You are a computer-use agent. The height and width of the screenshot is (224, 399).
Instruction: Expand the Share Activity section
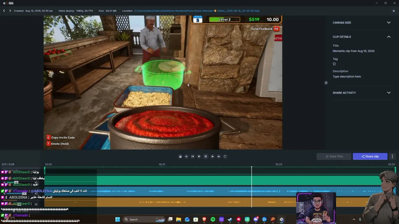pyautogui.click(x=389, y=93)
